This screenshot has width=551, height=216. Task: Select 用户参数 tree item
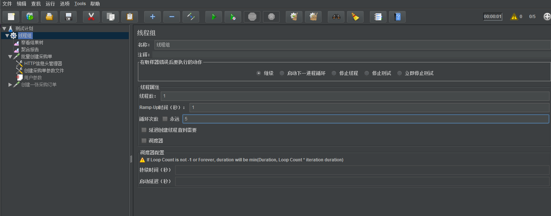point(33,78)
